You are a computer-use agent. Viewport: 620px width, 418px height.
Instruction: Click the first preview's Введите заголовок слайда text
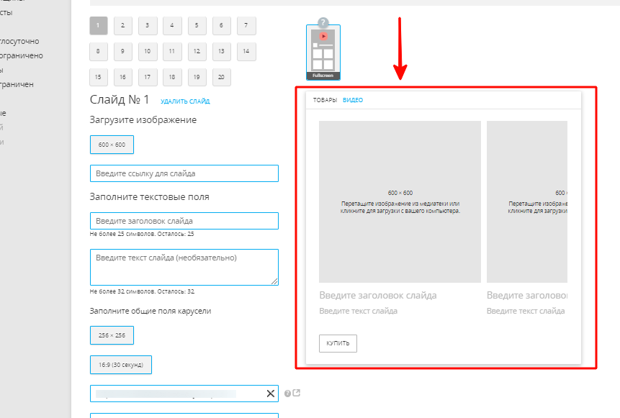tap(378, 296)
